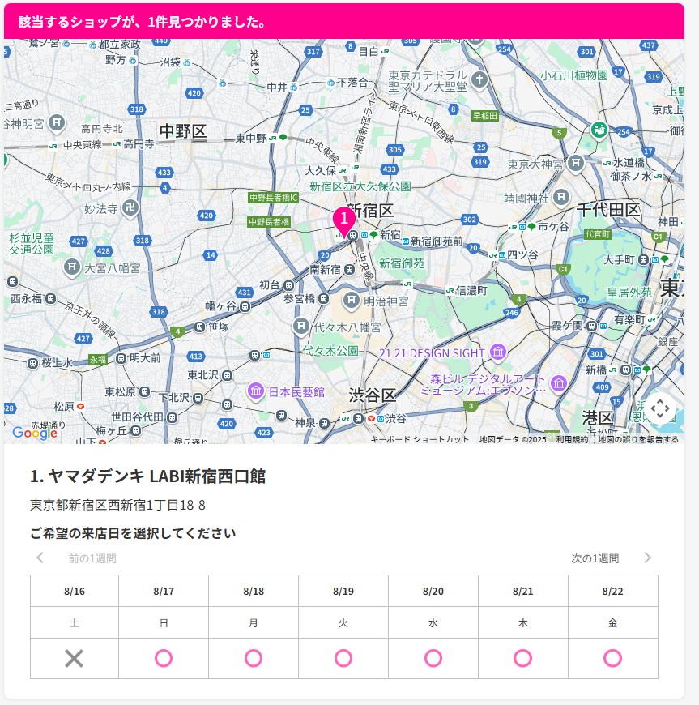This screenshot has width=699, height=705.
Task: Click the 靖國神社 shrine icon
Action: 561,196
